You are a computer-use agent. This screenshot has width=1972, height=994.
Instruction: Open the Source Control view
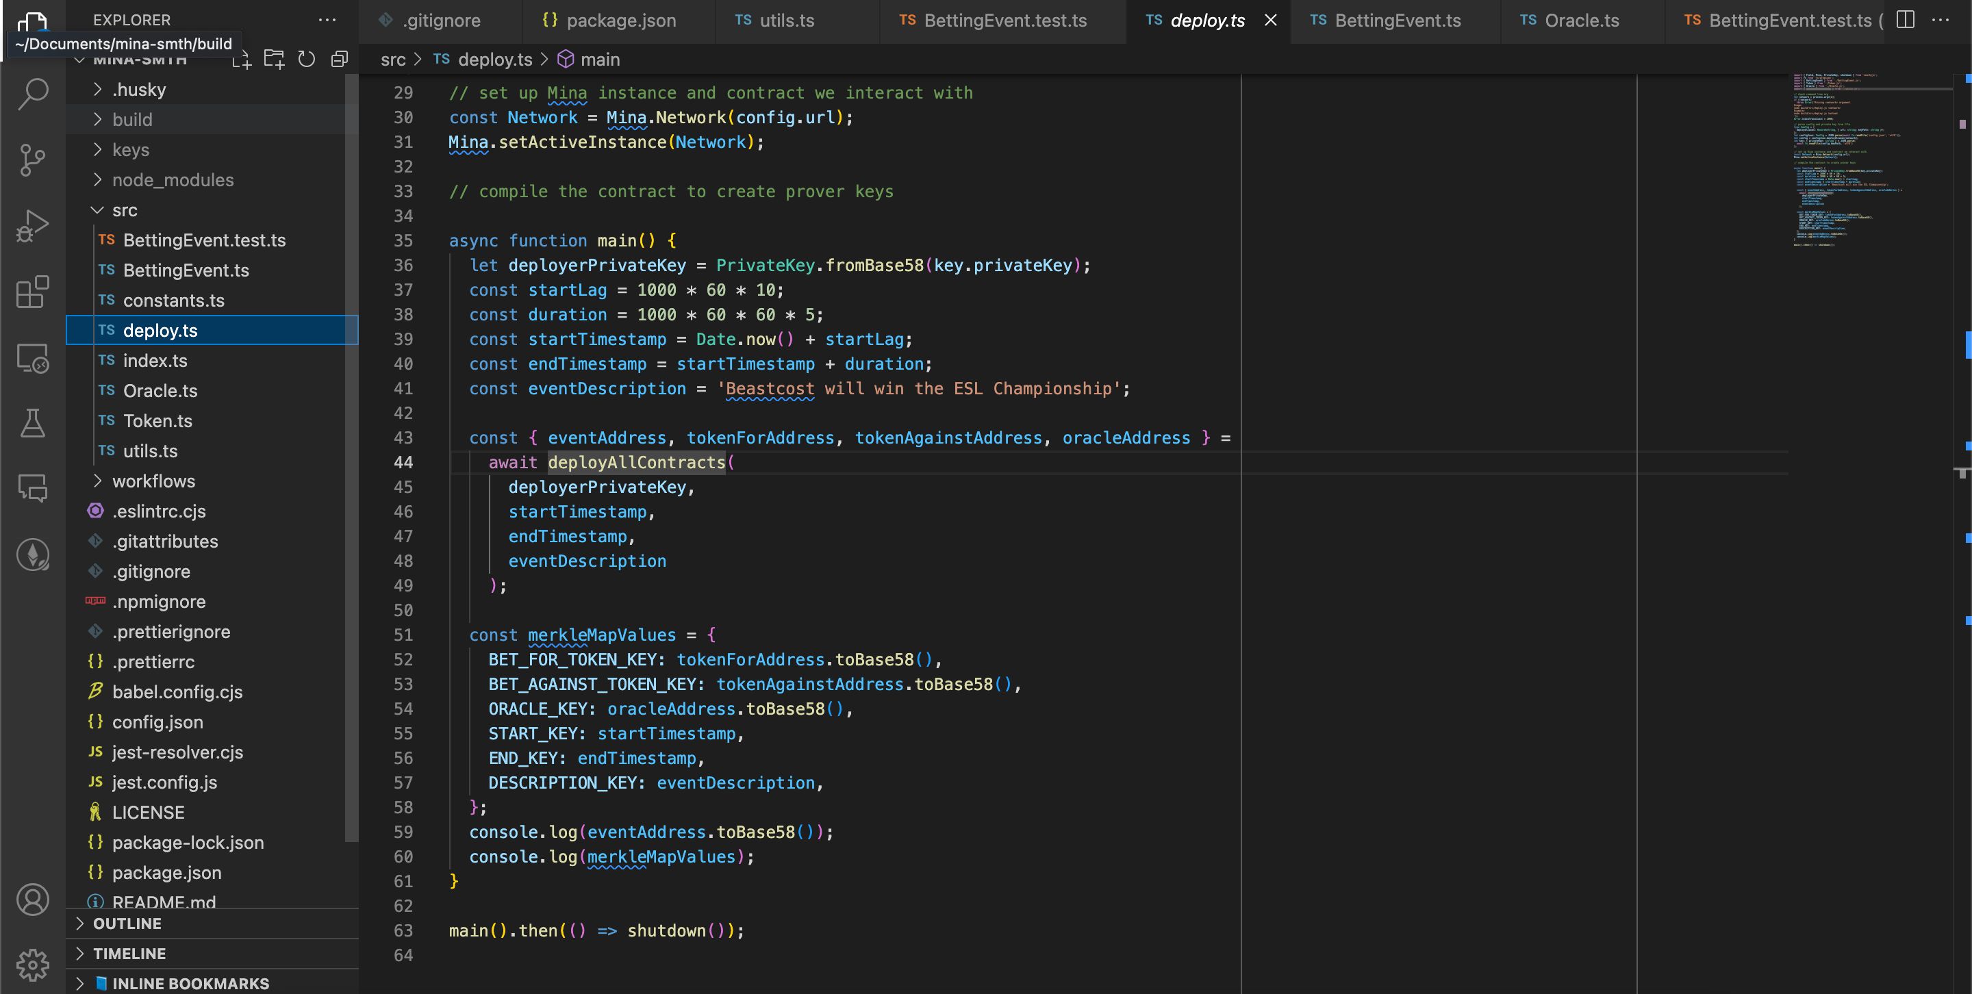[33, 160]
